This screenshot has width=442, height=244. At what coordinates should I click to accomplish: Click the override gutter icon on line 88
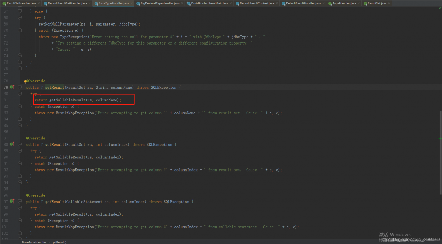click(x=12, y=144)
